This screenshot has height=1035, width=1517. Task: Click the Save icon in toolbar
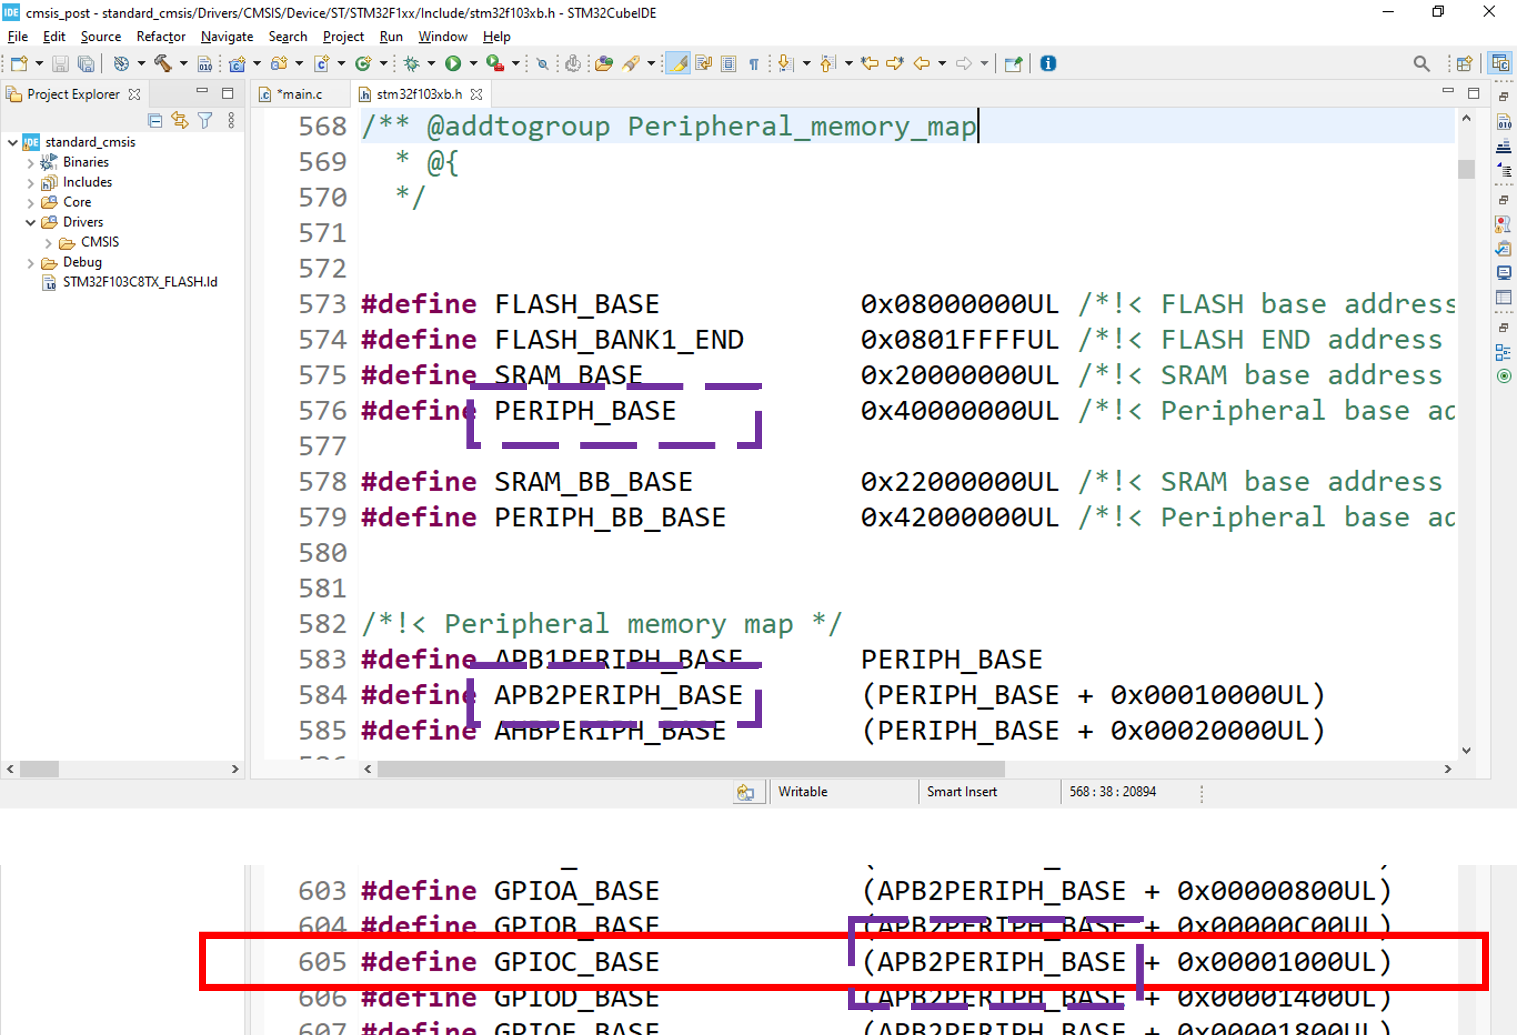(61, 63)
